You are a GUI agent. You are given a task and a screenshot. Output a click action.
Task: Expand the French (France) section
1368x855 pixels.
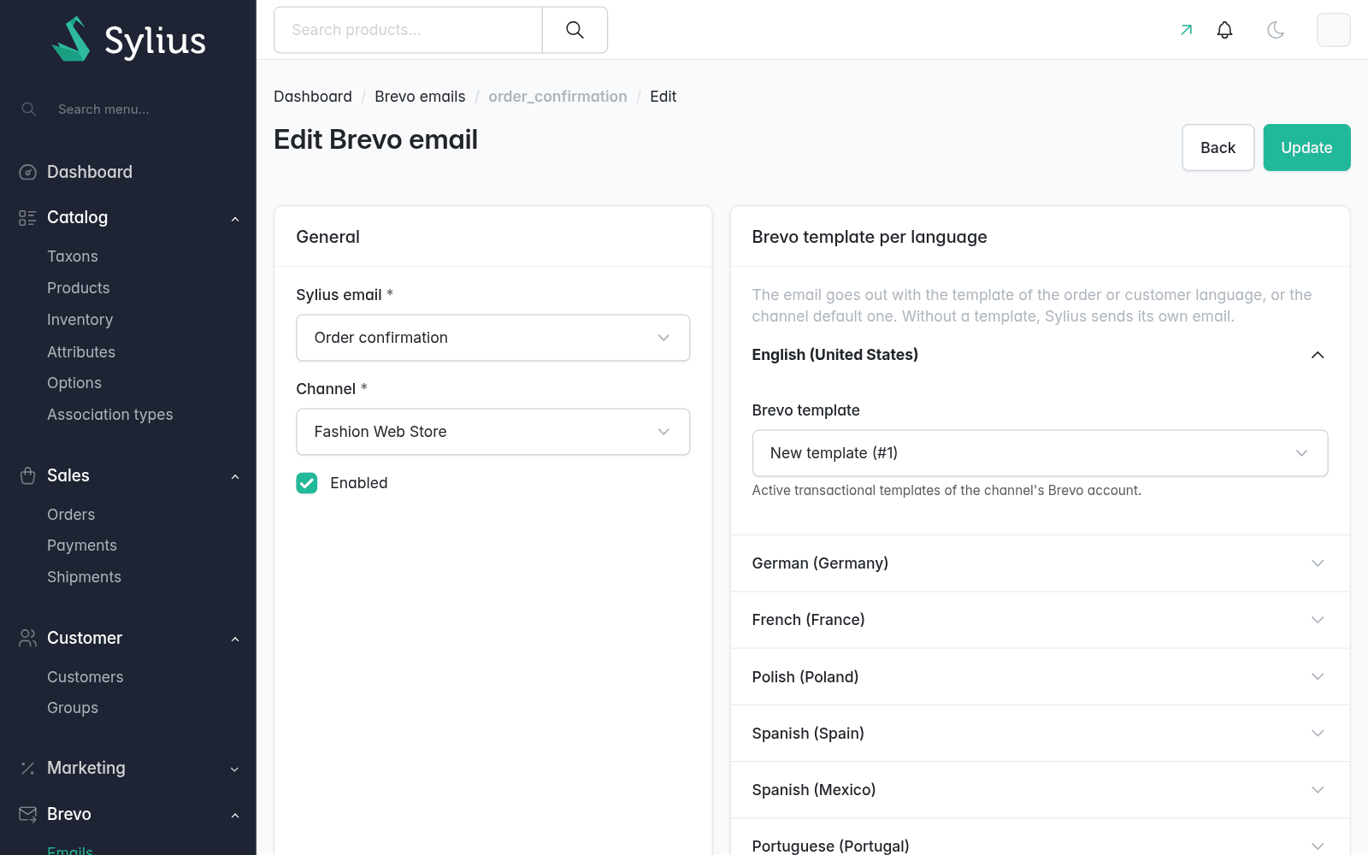(x=1040, y=620)
